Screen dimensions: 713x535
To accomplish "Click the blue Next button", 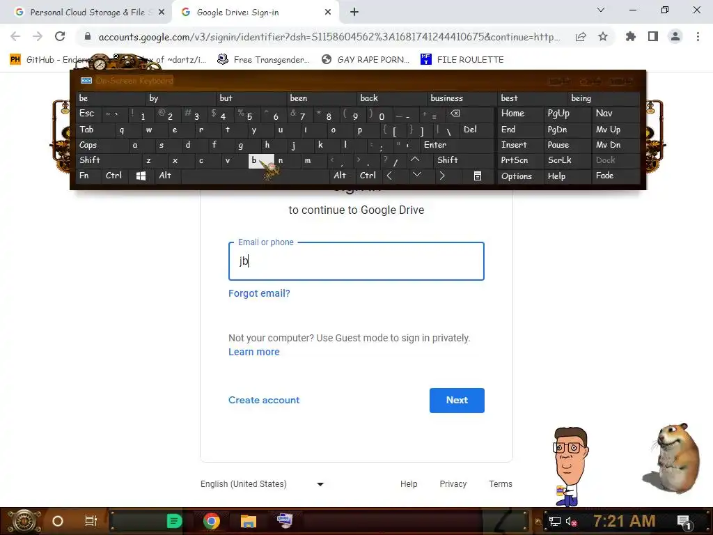I will click(x=457, y=401).
